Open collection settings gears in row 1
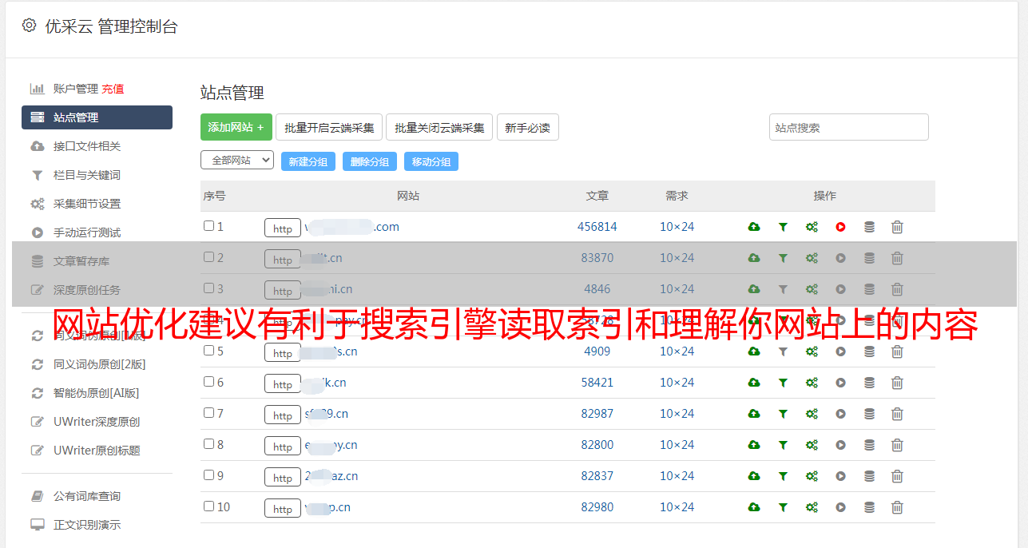The image size is (1028, 548). (812, 227)
